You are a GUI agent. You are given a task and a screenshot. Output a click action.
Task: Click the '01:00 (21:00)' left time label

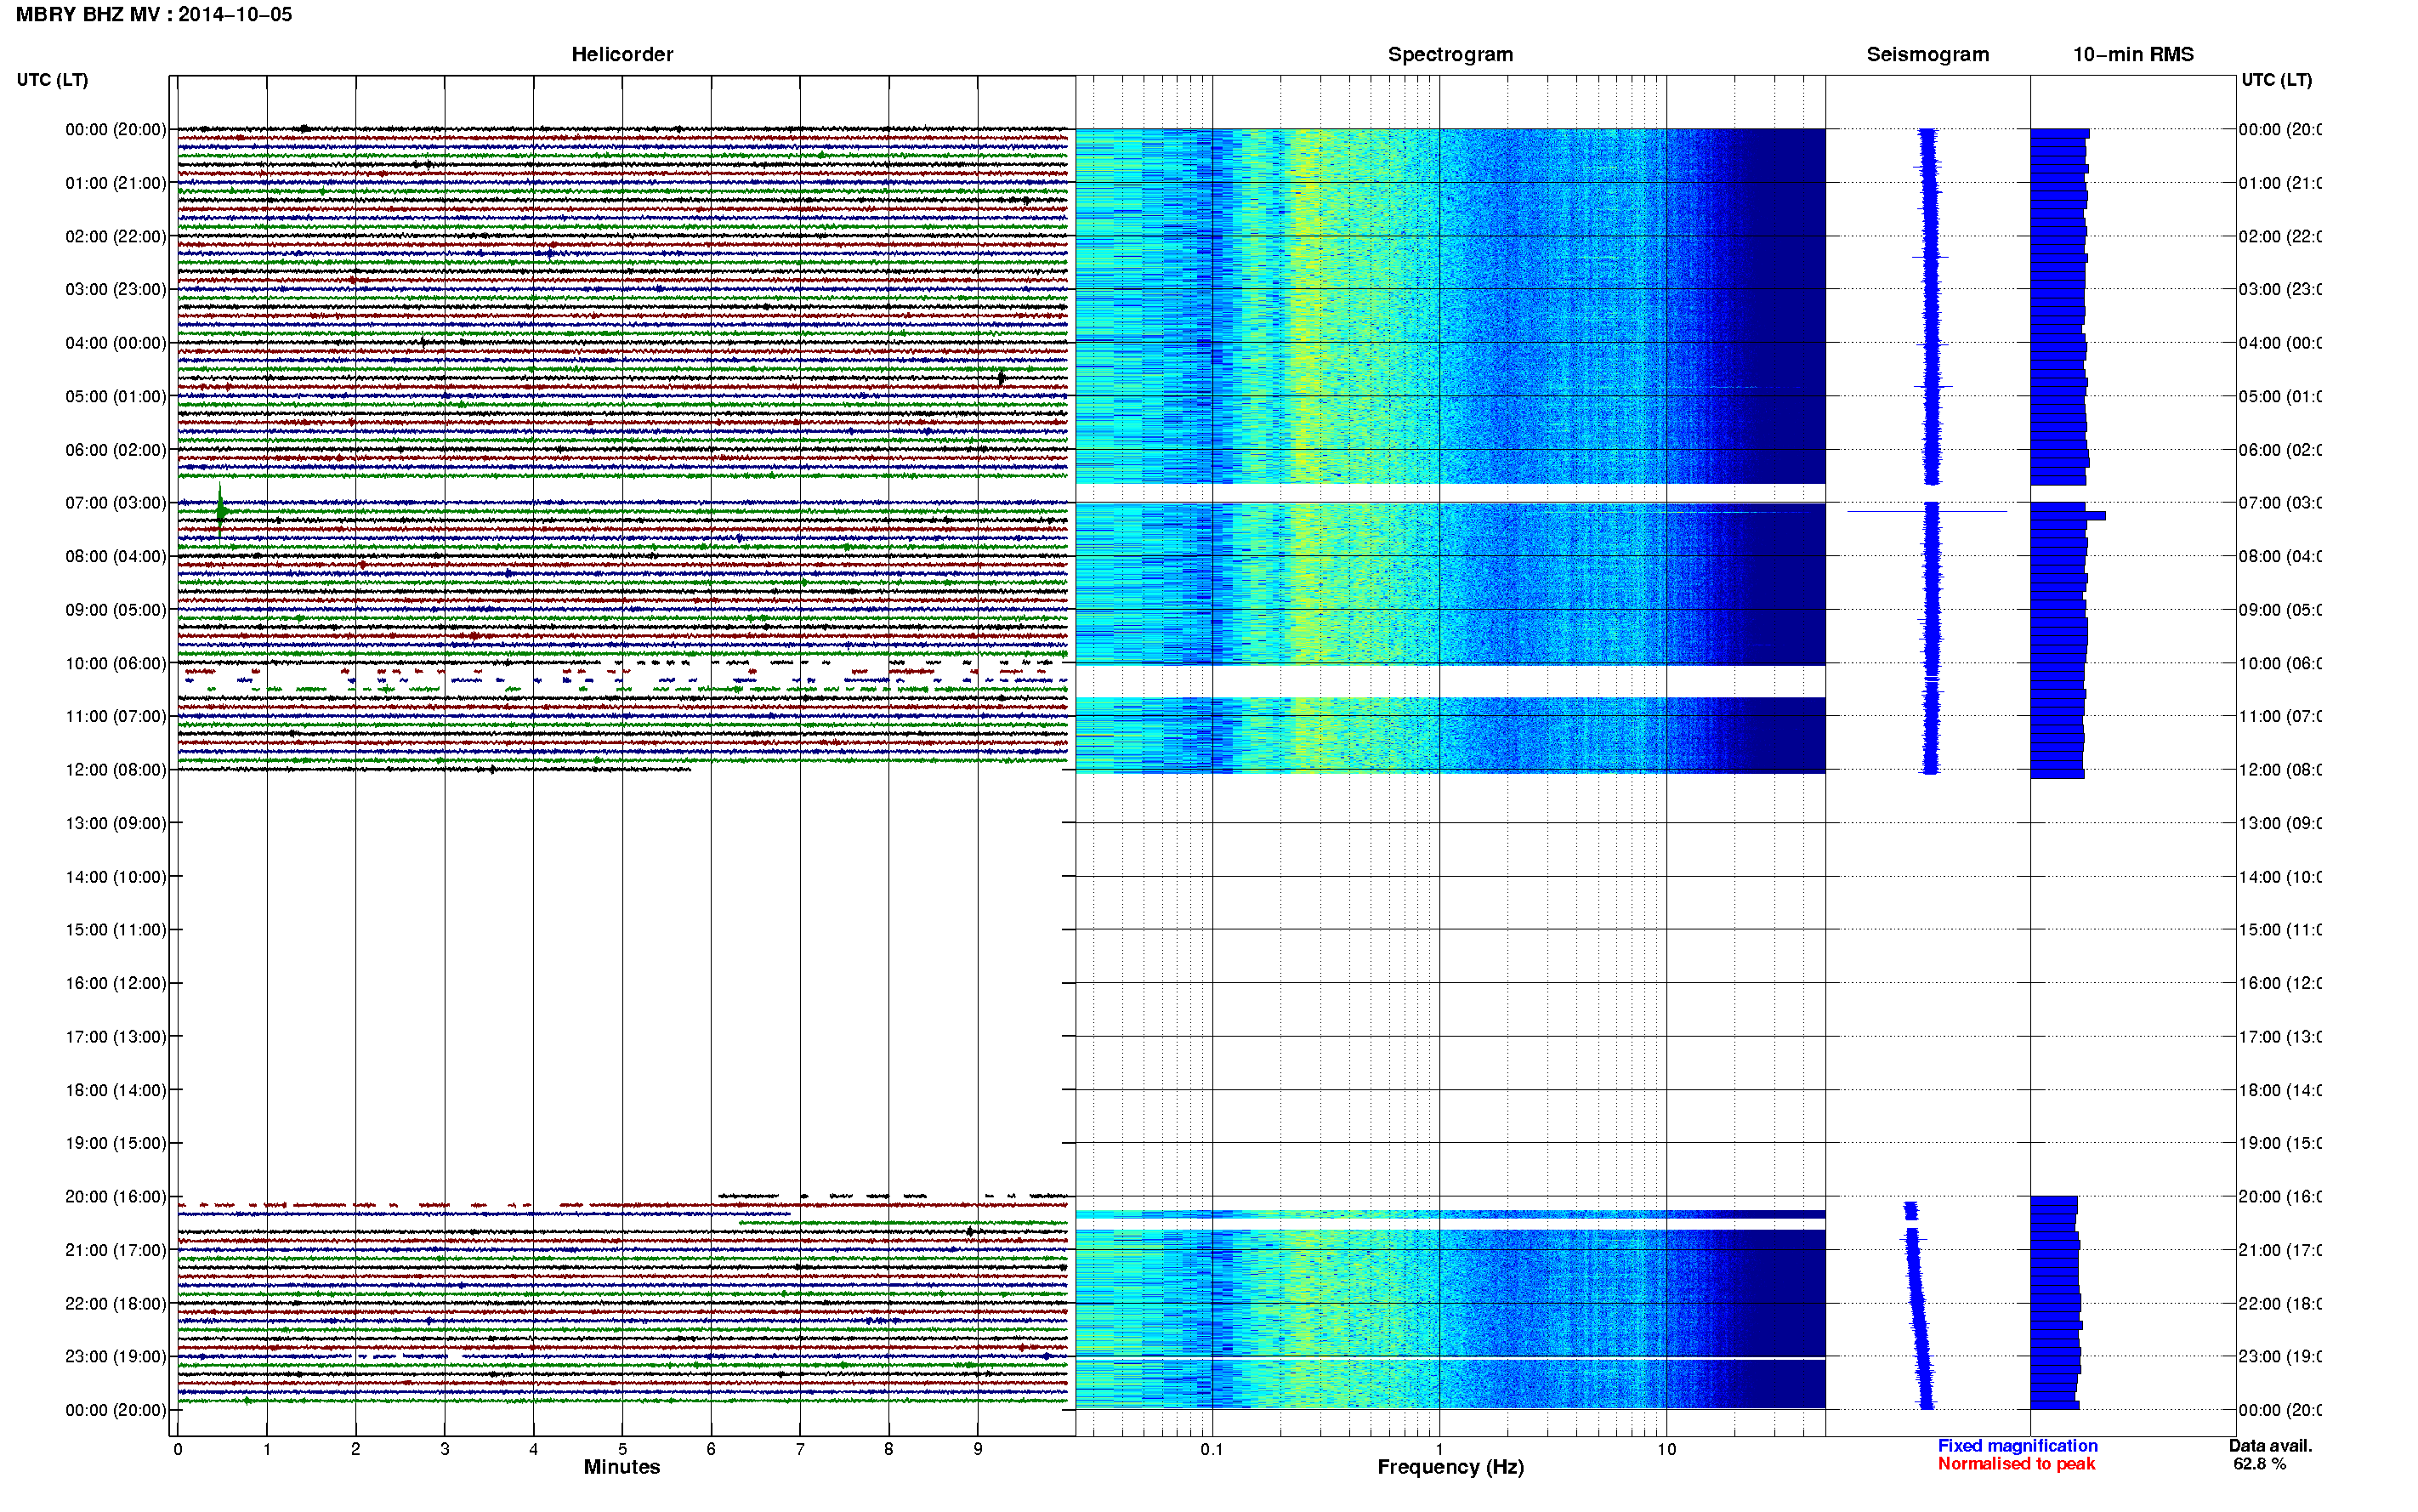click(x=116, y=183)
